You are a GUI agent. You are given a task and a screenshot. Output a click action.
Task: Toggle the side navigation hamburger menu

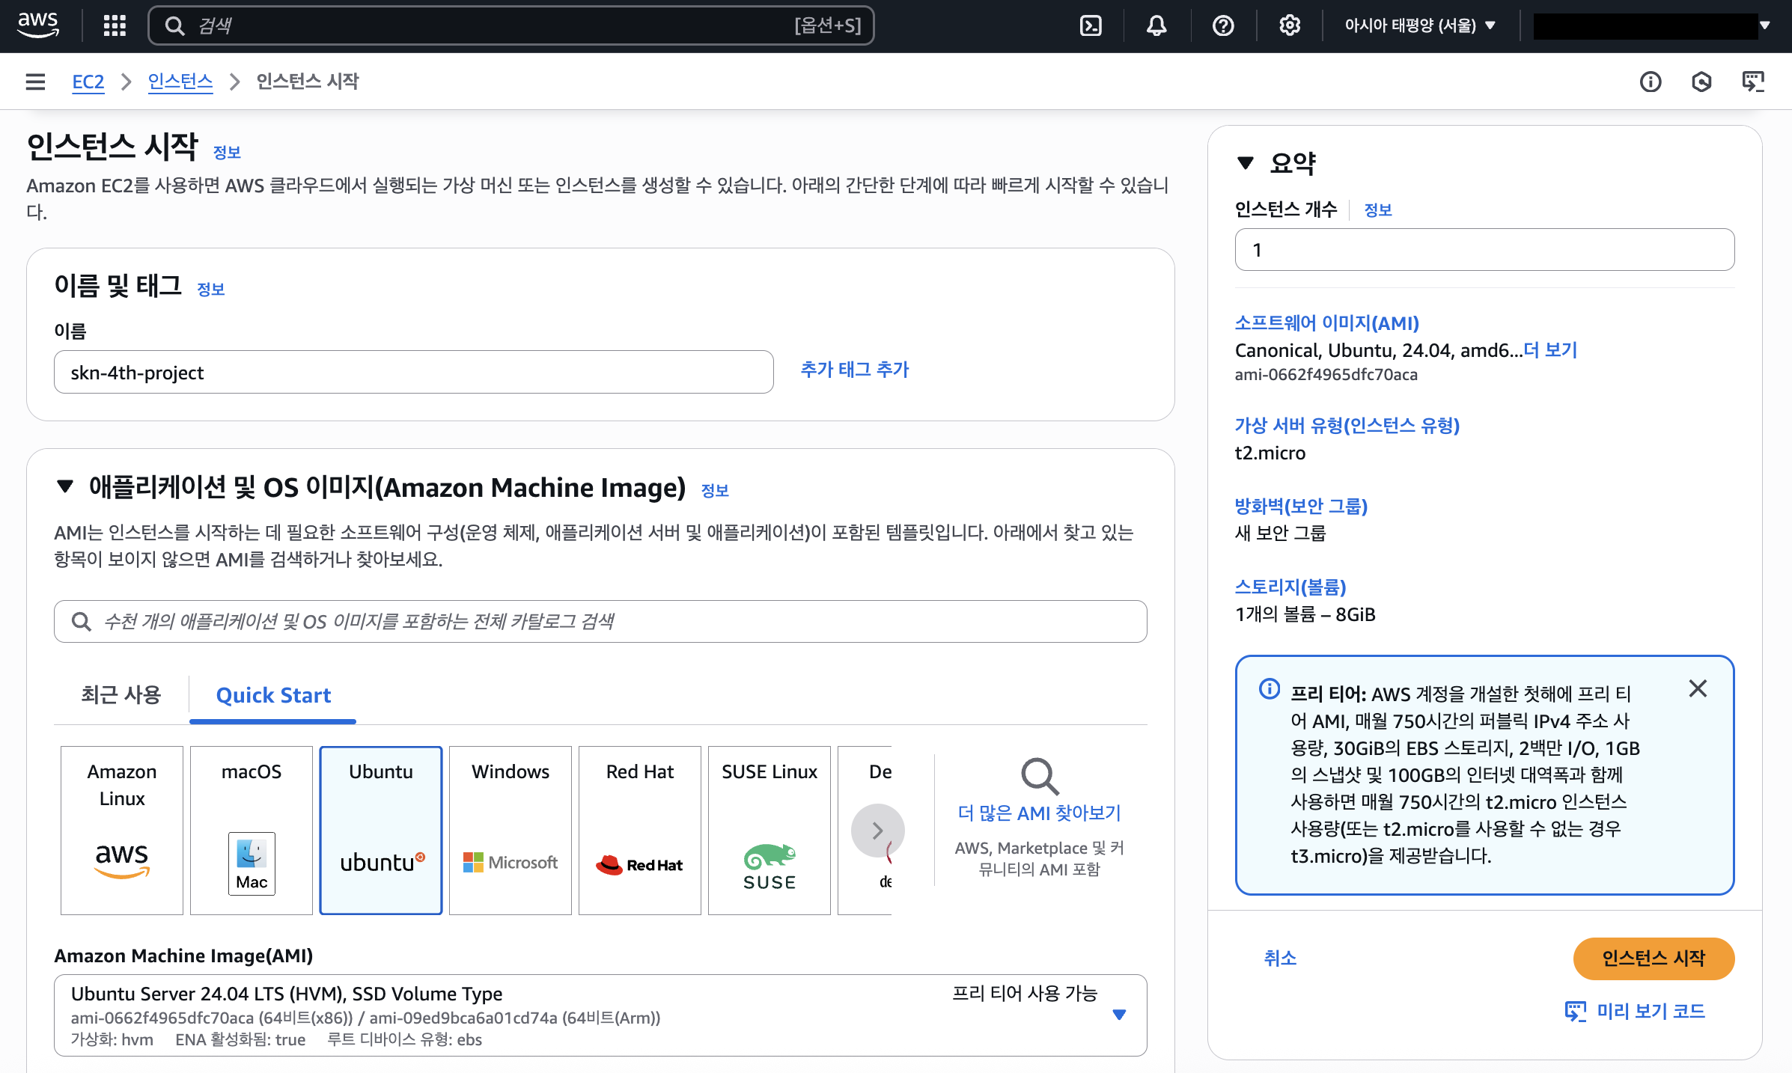point(35,82)
